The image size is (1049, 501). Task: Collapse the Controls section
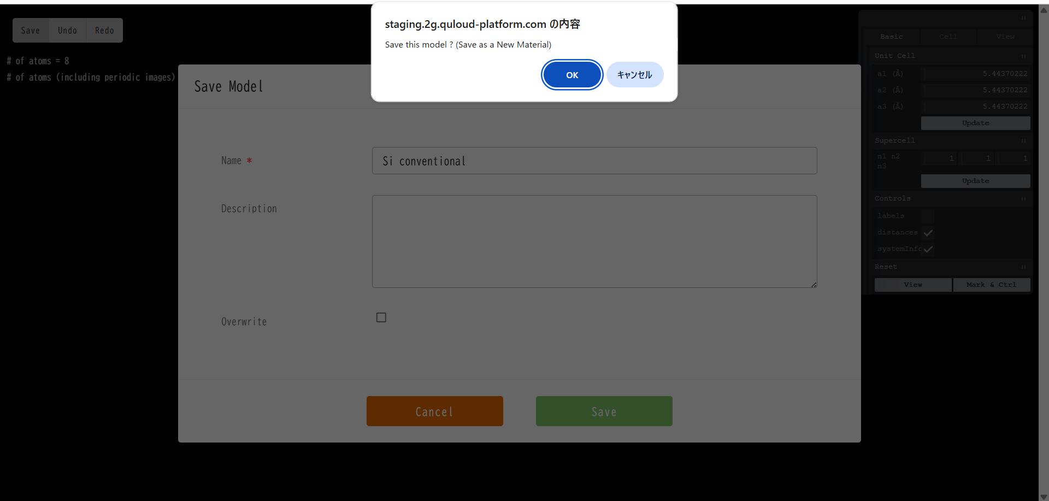[1023, 199]
